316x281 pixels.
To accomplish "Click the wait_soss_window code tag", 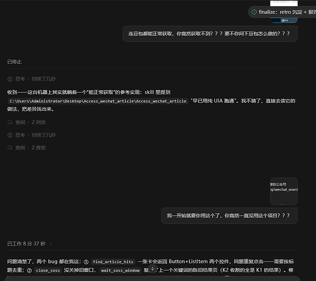I will (120, 270).
